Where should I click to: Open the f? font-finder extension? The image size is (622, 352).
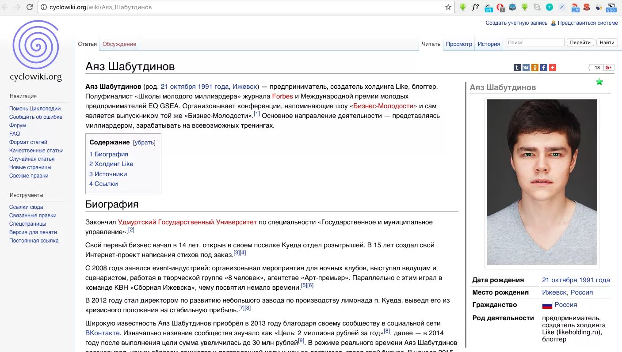475,7
